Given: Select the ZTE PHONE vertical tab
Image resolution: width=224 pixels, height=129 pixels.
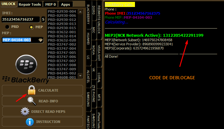Looking at the screenshot, I should pos(93,94).
